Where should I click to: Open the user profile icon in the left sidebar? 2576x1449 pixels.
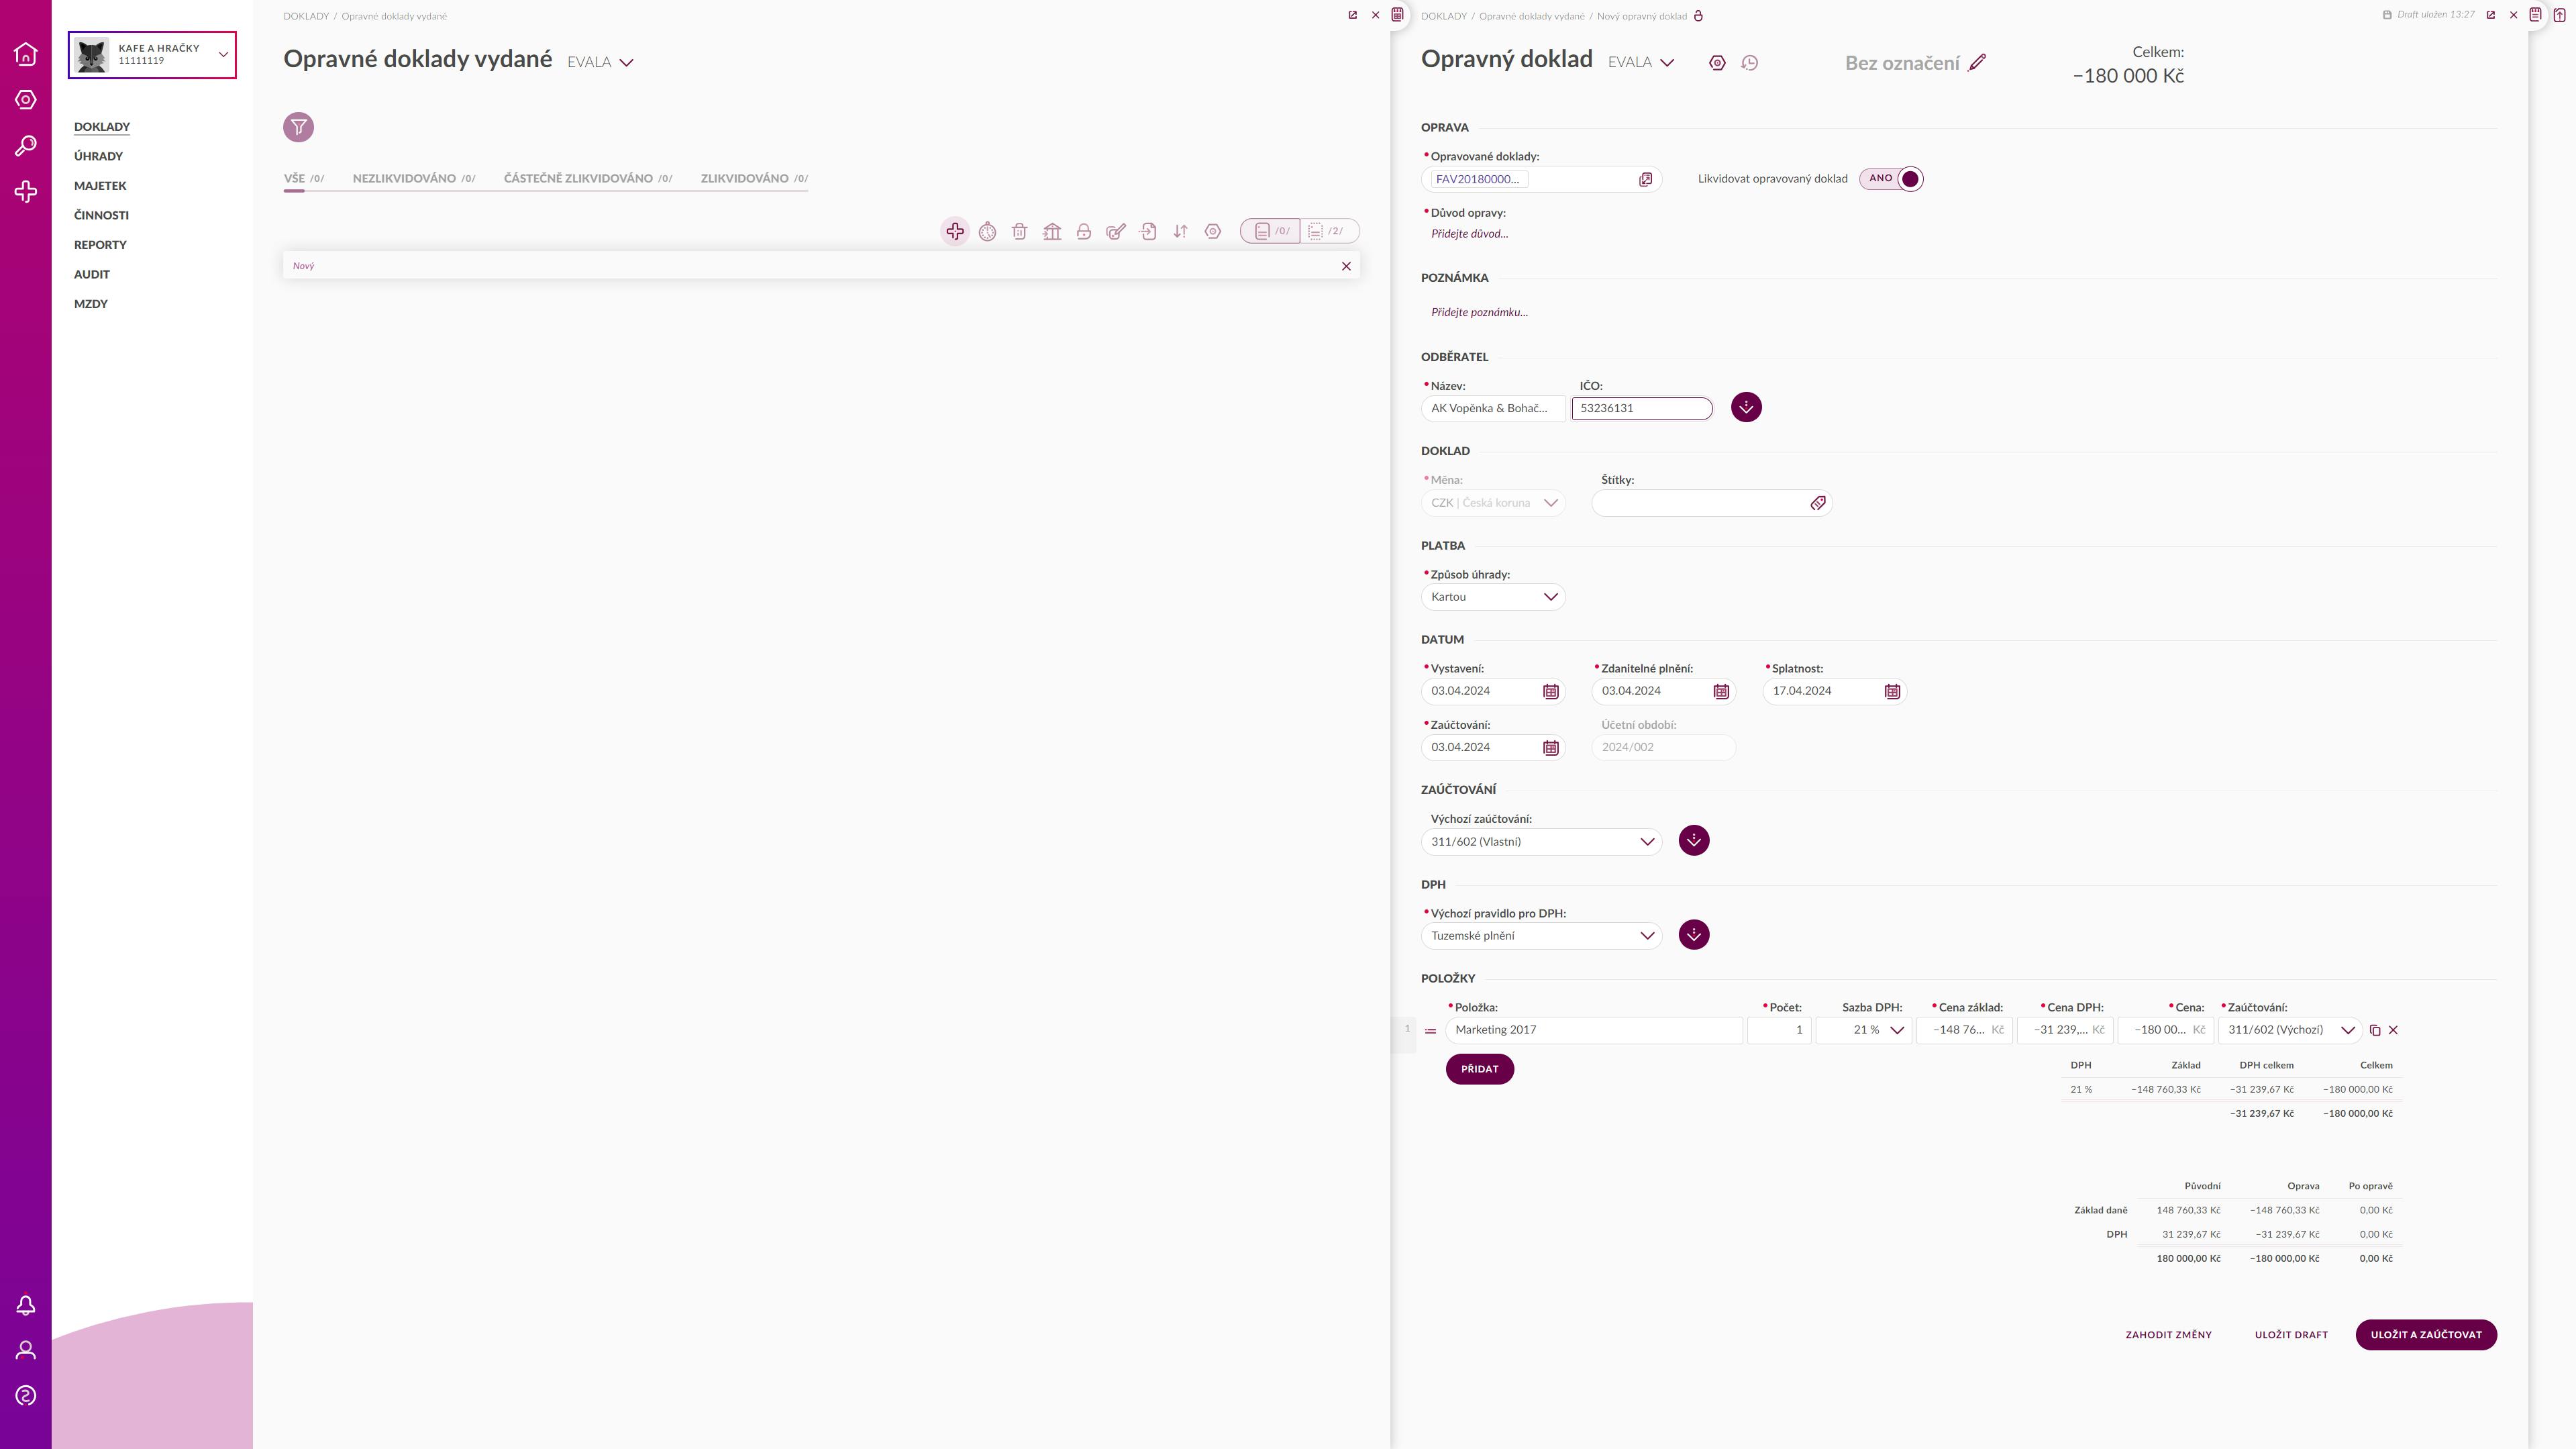point(26,1350)
